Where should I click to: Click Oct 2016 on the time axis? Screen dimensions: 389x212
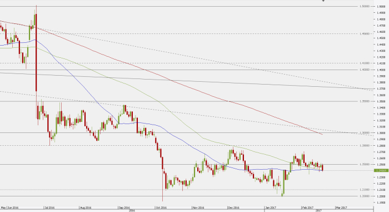coord(161,208)
